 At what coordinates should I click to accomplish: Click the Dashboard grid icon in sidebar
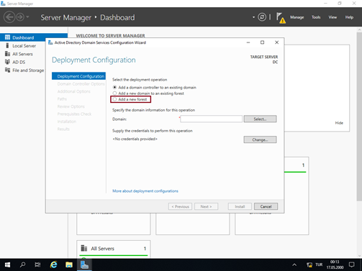click(8, 37)
